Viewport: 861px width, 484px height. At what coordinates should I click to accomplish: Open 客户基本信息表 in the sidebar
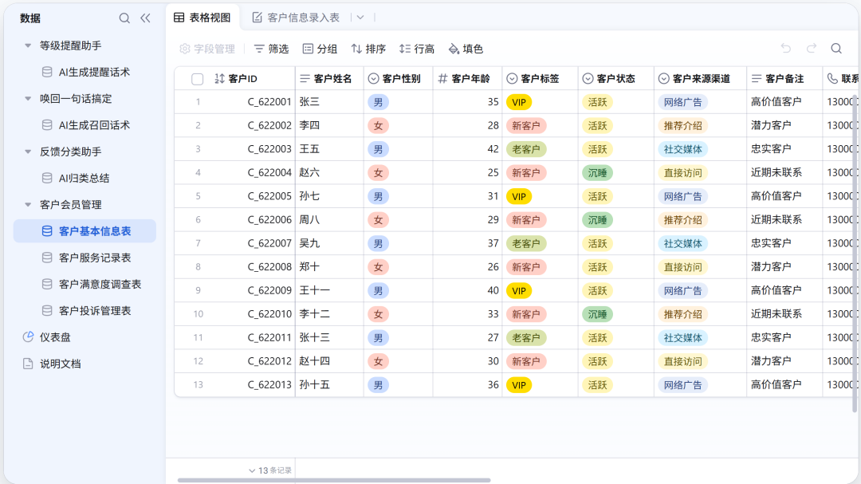[85, 231]
